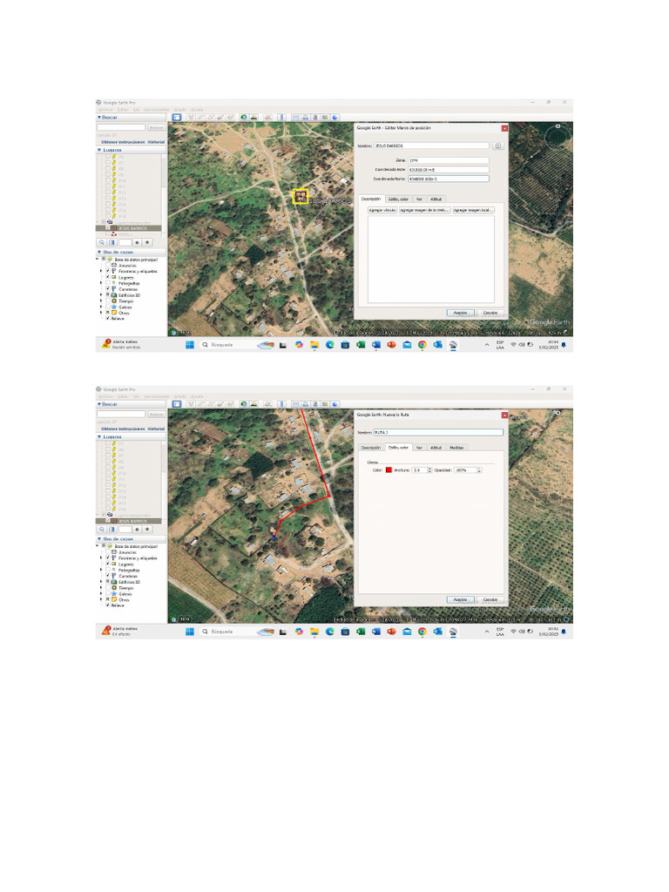Click sunlight icon in upper screenshot toolbar
The height and width of the screenshot is (892, 669).
[253, 118]
